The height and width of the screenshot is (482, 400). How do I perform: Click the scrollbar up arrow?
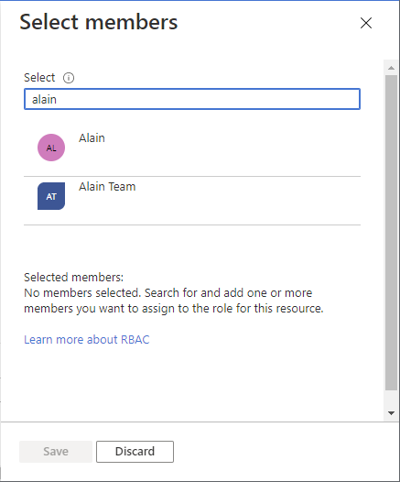pos(391,68)
